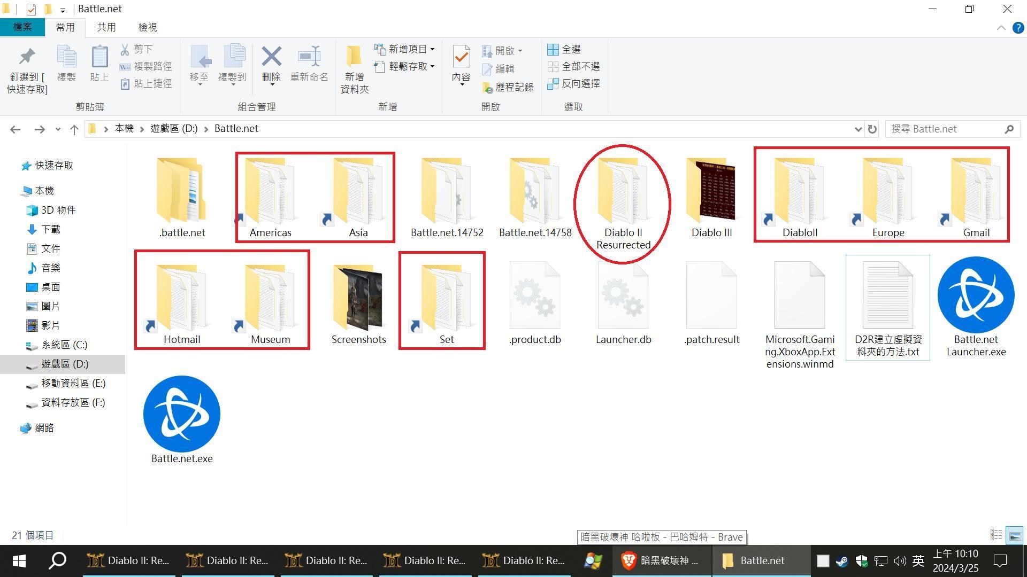Open the 檔案 menu
1027x577 pixels.
(22, 27)
